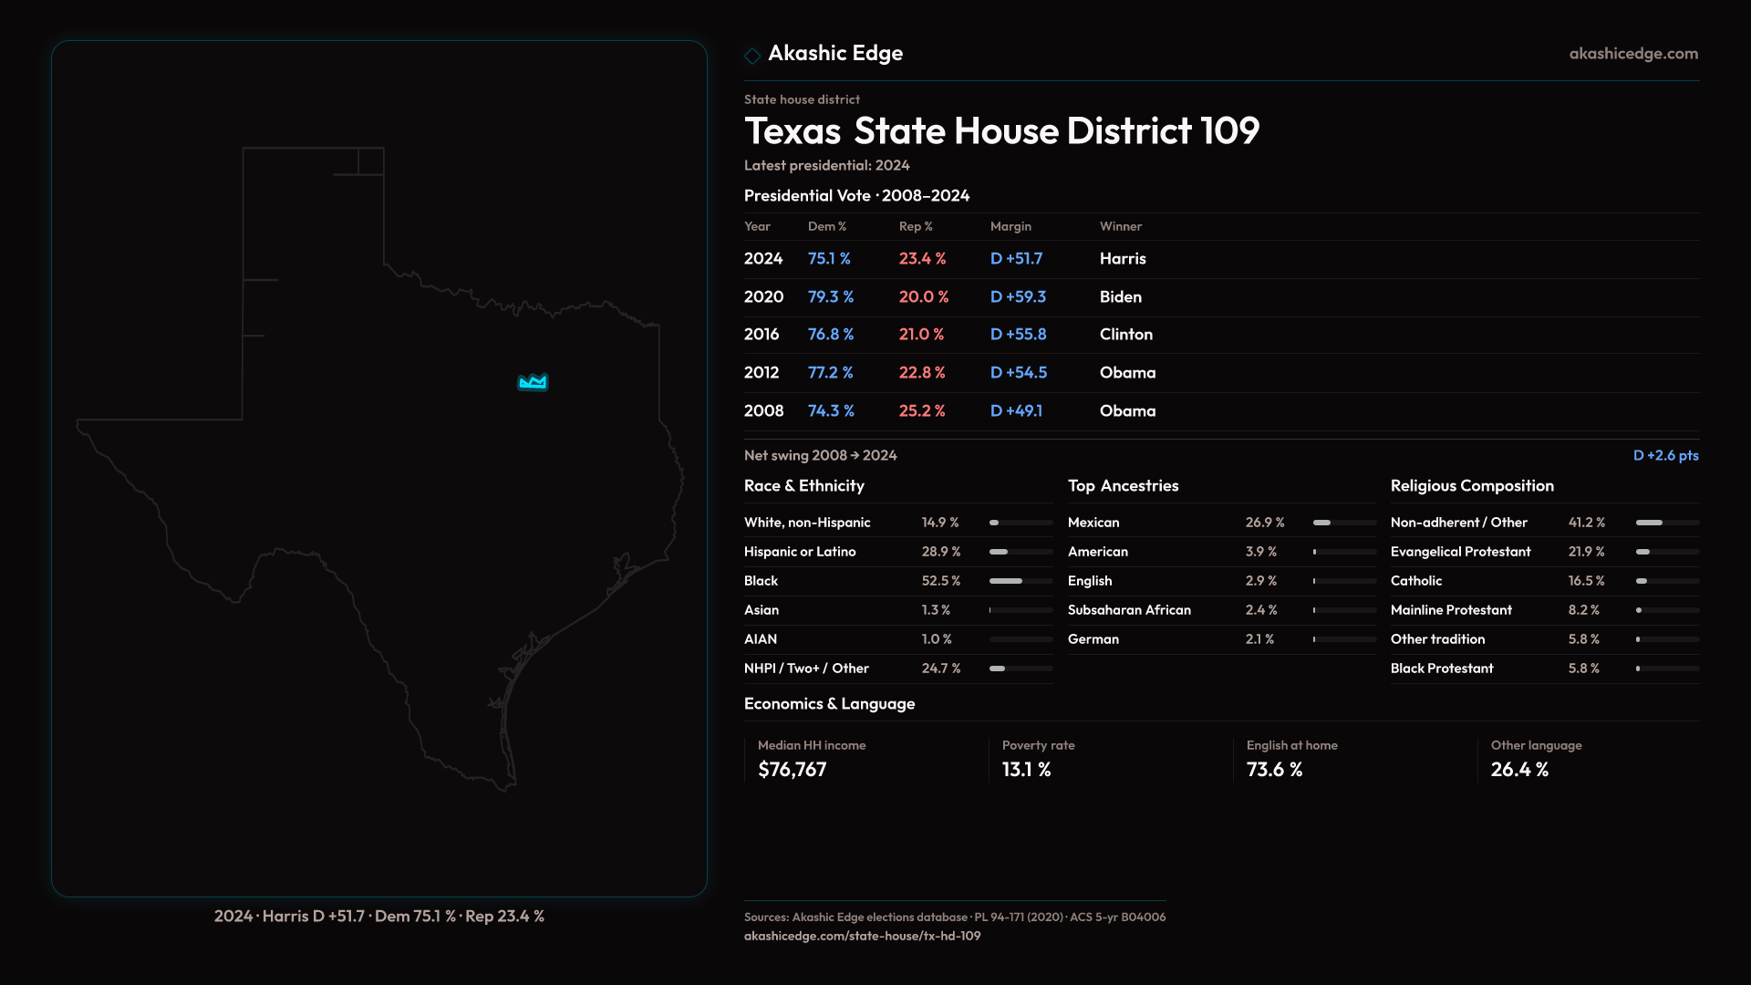Image resolution: width=1751 pixels, height=985 pixels.
Task: Click the Akashic Edge diamond logo icon
Action: click(752, 56)
